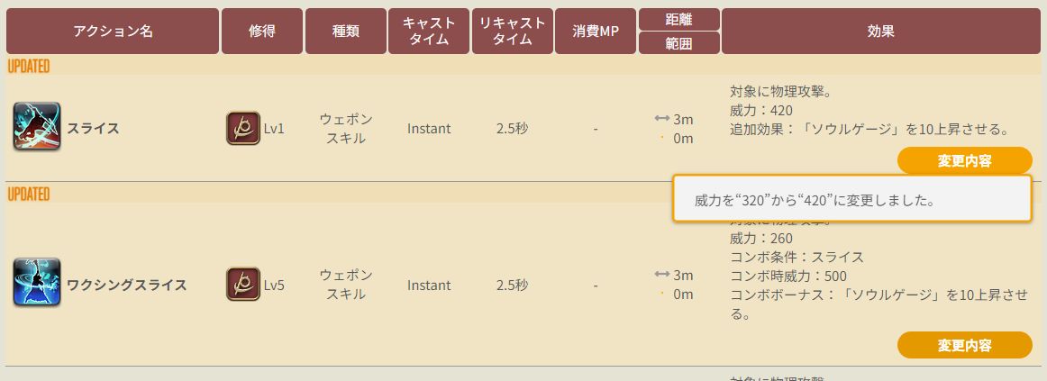The image size is (1047, 381).
Task: Click the 効果 column header
Action: tap(880, 32)
